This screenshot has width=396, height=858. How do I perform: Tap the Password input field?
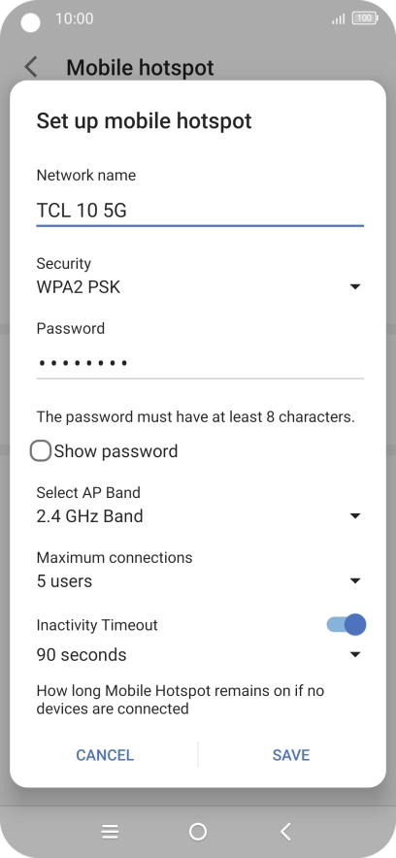[200, 362]
